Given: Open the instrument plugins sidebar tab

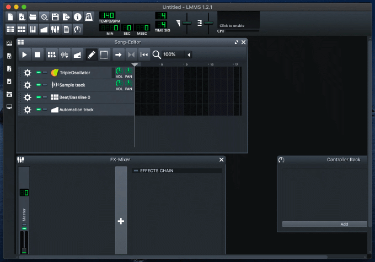Looking at the screenshot, I should click(9, 43).
